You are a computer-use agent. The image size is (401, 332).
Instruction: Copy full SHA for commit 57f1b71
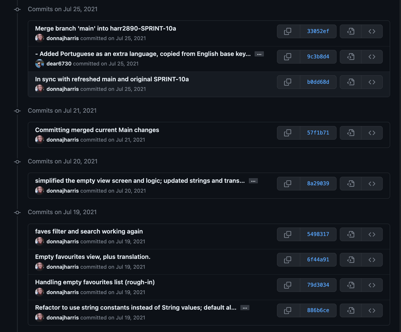[x=288, y=133]
